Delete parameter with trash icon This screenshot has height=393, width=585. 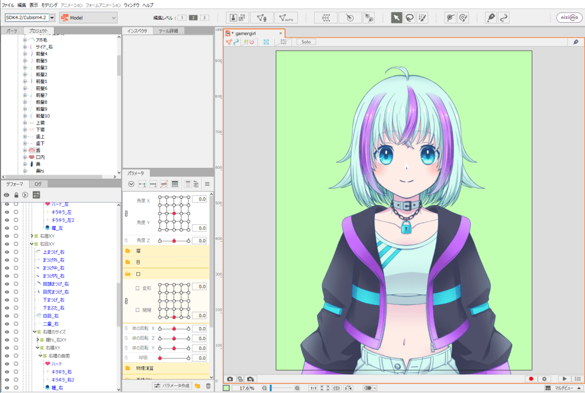click(208, 386)
